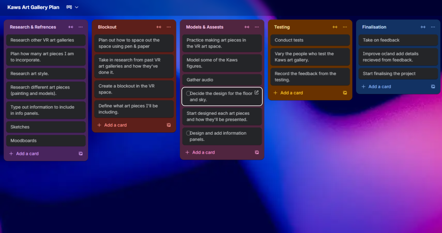Edit the floor and sky design card
The height and width of the screenshot is (233, 442).
tap(256, 93)
